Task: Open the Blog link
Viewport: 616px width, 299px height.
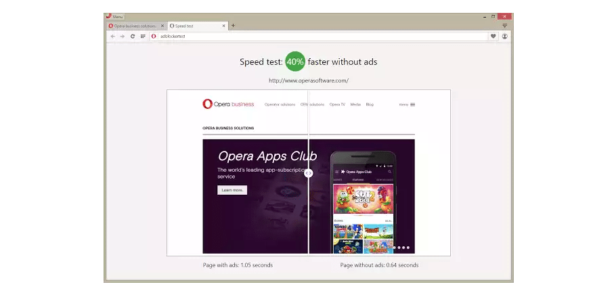Action: point(370,105)
